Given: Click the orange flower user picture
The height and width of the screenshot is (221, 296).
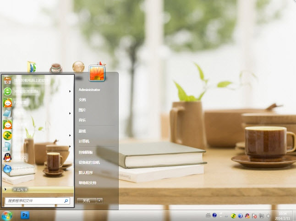Looking at the screenshot, I should coord(97,73).
